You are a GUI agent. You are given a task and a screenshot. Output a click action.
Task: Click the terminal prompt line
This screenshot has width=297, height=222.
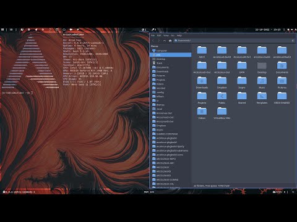click(17, 93)
